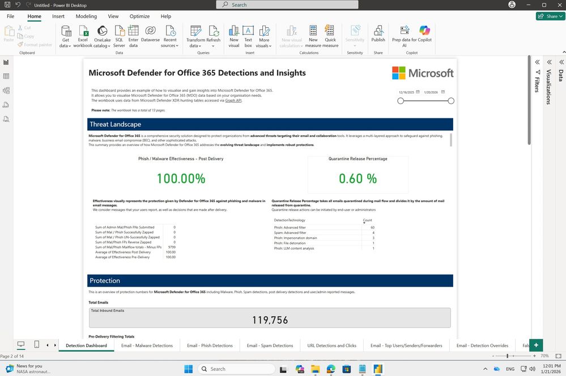566x376 pixels.
Task: Switch to Email - Phish Detections page
Action: coord(210,345)
